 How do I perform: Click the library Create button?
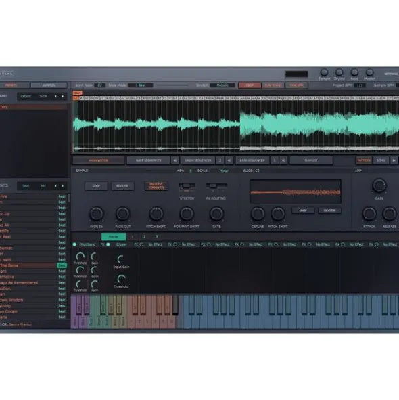26,96
